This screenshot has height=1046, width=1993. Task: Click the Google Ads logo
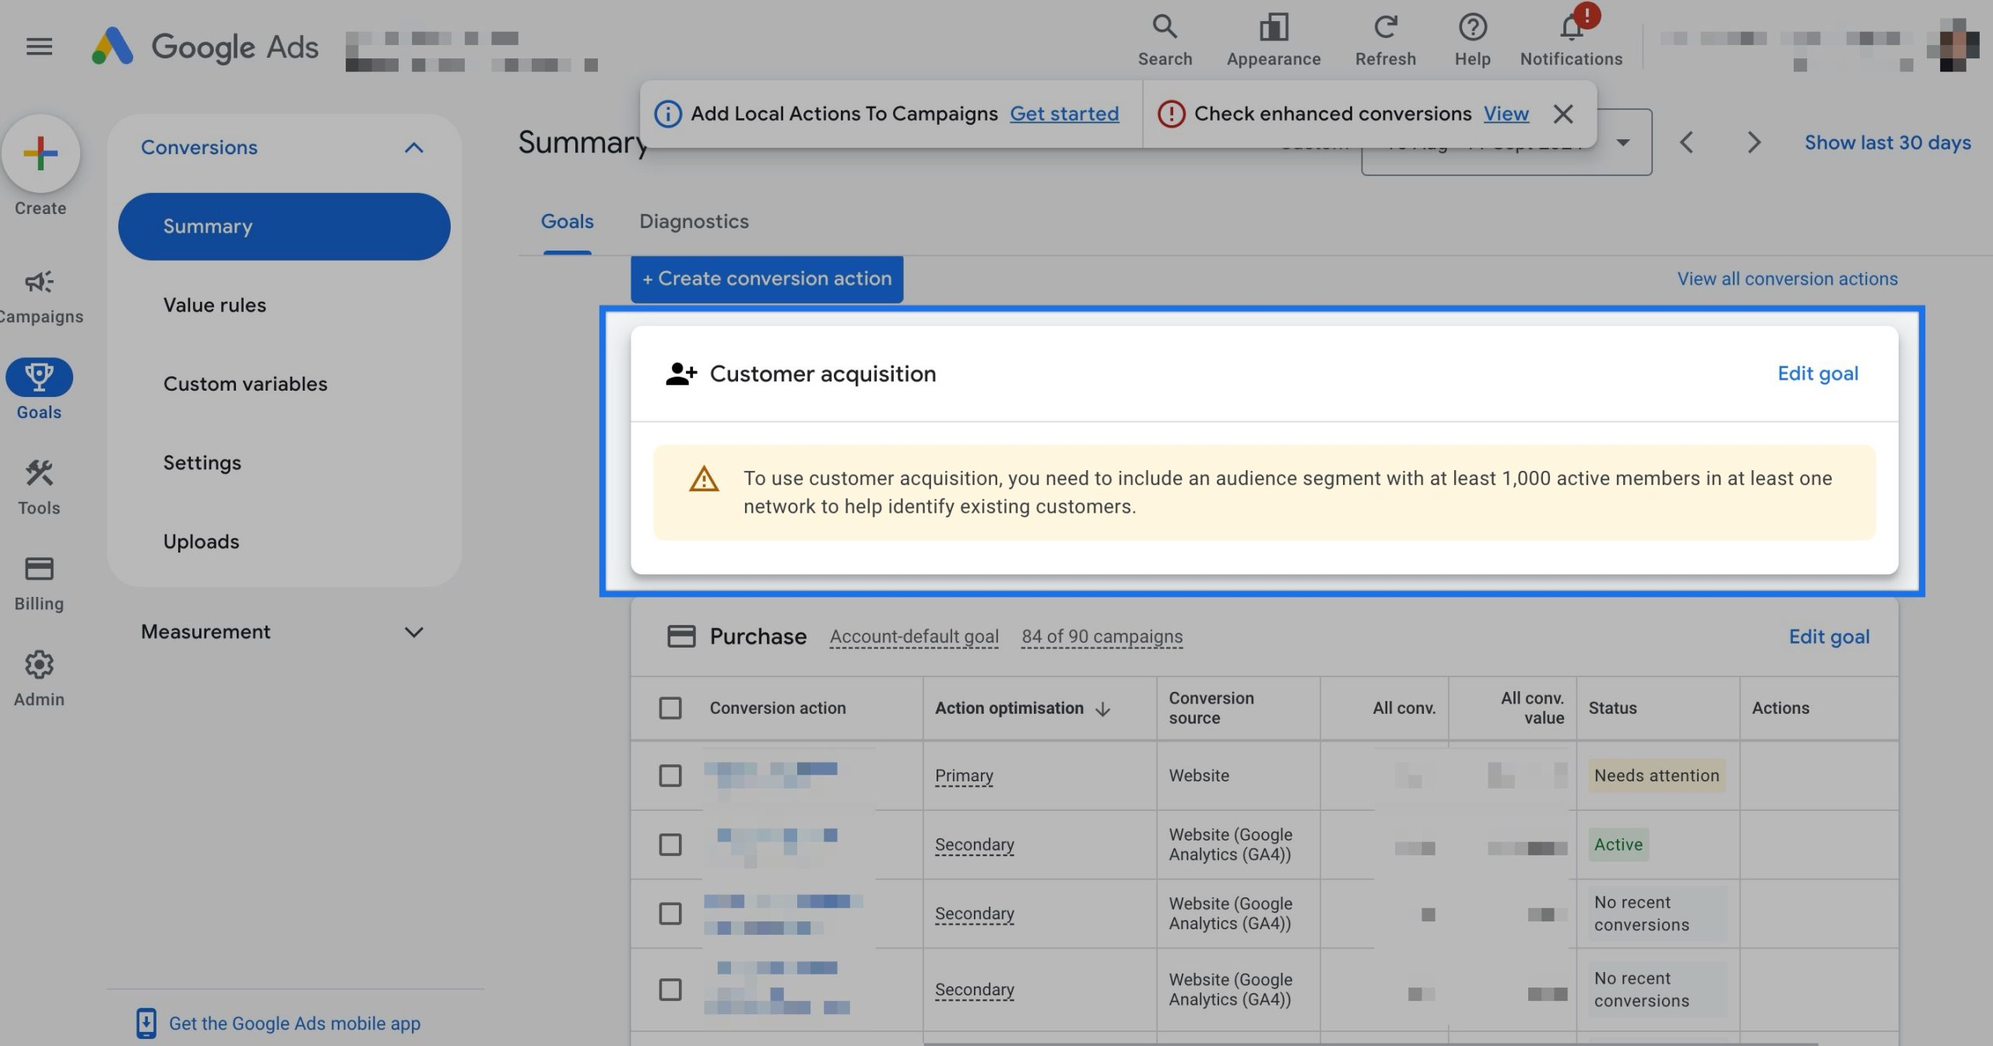(x=205, y=47)
